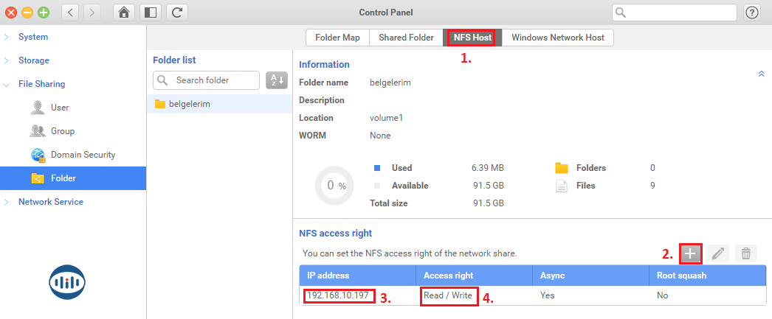Screen dimensions: 772x319
Task: Collapse the Information panel
Action: (x=761, y=74)
